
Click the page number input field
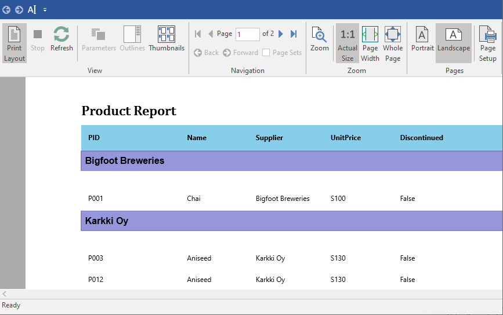247,34
